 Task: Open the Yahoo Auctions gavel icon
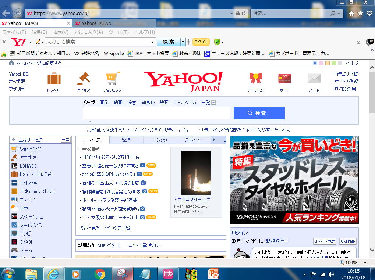coord(84,78)
